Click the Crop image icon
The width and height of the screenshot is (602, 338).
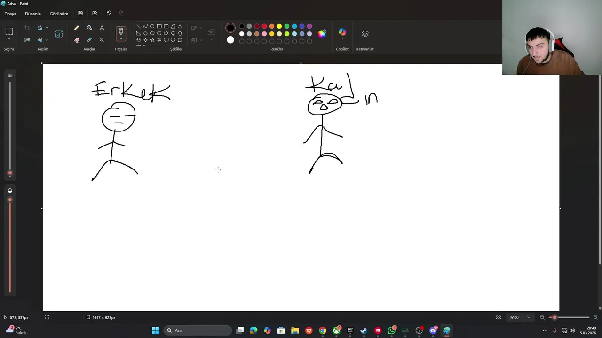tap(27, 28)
